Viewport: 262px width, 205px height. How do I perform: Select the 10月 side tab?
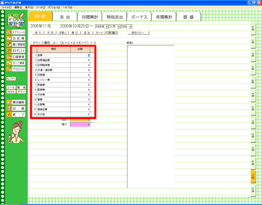(253, 162)
